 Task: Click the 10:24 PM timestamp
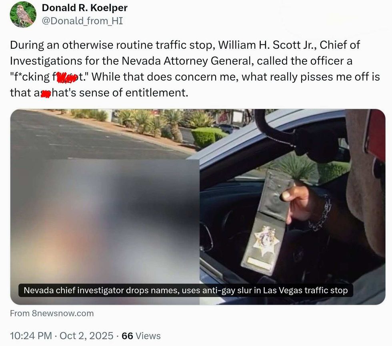(31, 336)
